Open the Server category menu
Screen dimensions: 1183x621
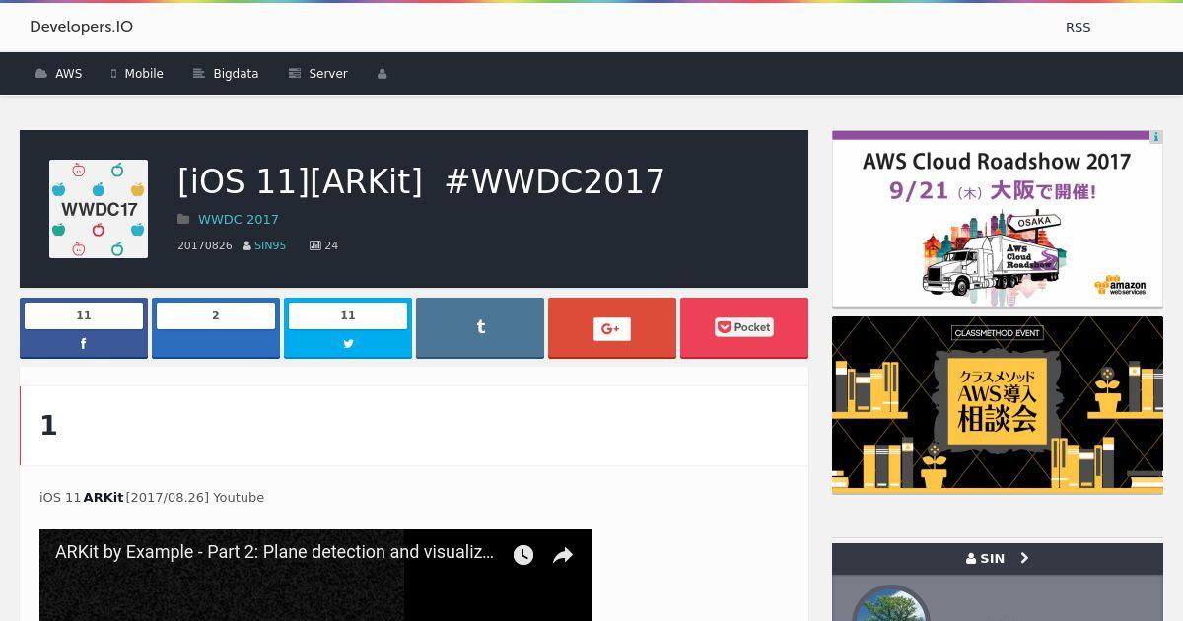(317, 74)
